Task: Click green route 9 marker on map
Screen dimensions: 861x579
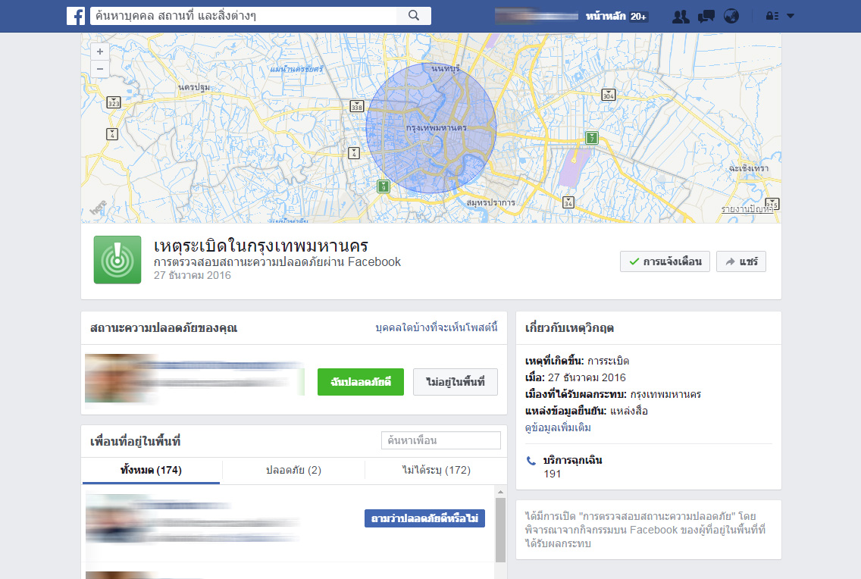Action: coord(384,186)
